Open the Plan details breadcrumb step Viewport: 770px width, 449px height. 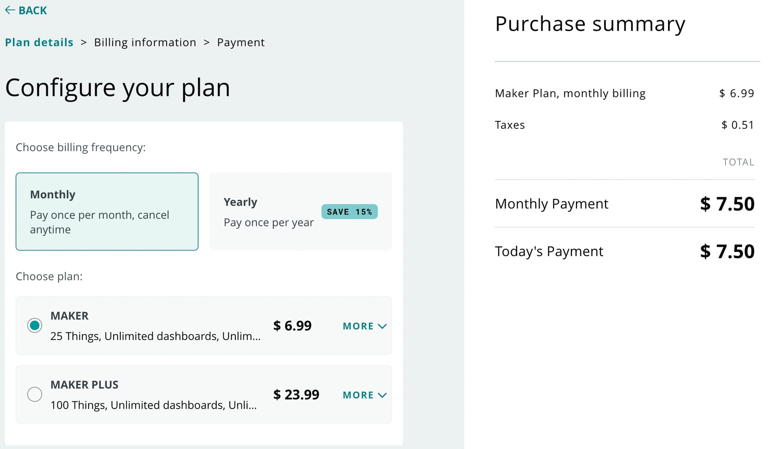click(39, 42)
